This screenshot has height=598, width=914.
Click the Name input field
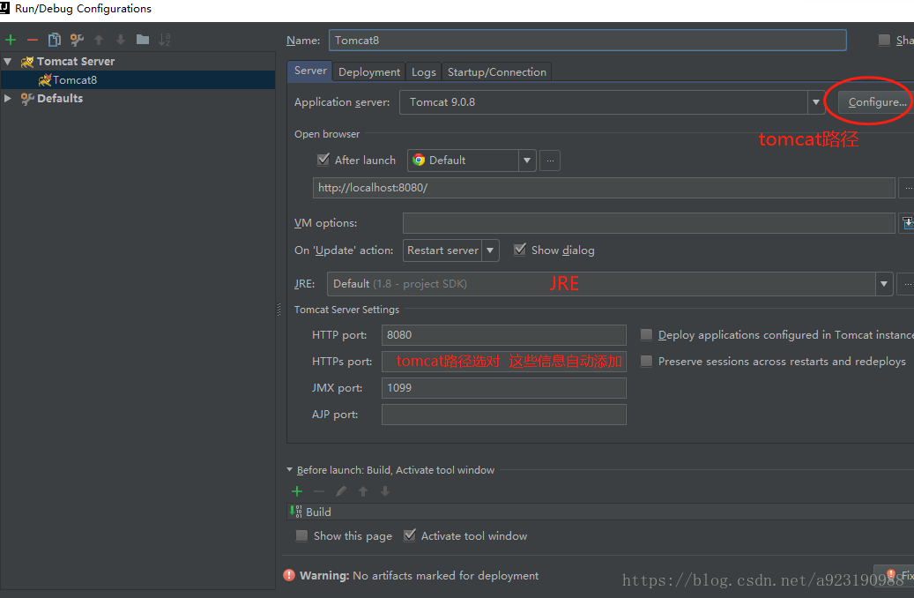[x=588, y=41]
